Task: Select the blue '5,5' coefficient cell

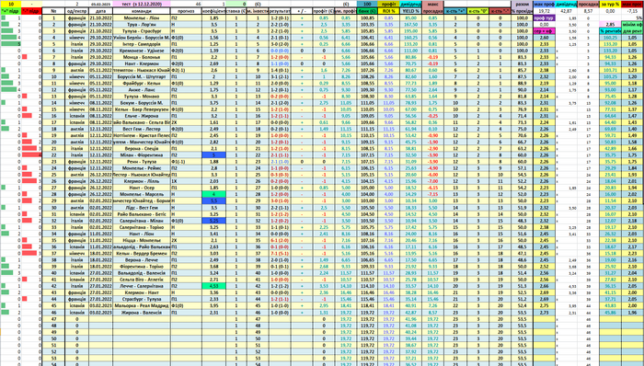Action: coord(214,201)
